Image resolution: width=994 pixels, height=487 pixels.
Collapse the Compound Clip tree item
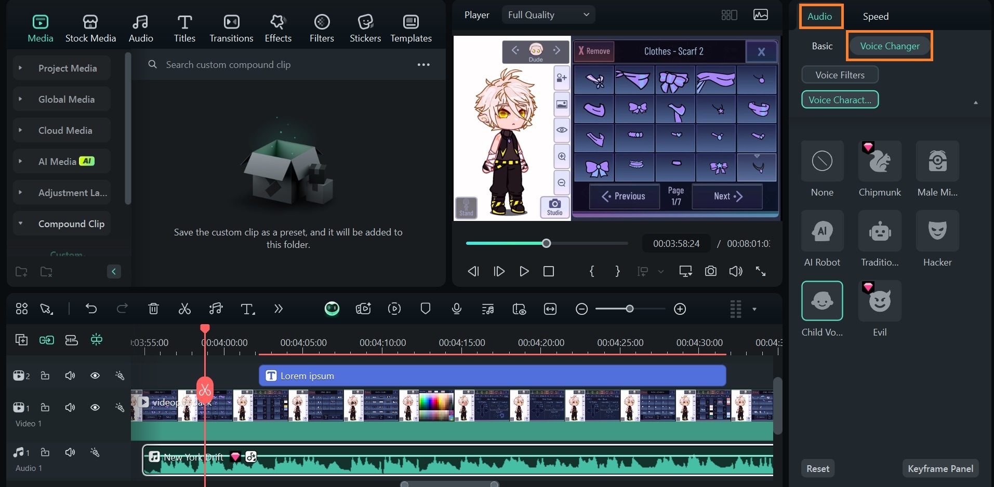[x=62, y=224]
